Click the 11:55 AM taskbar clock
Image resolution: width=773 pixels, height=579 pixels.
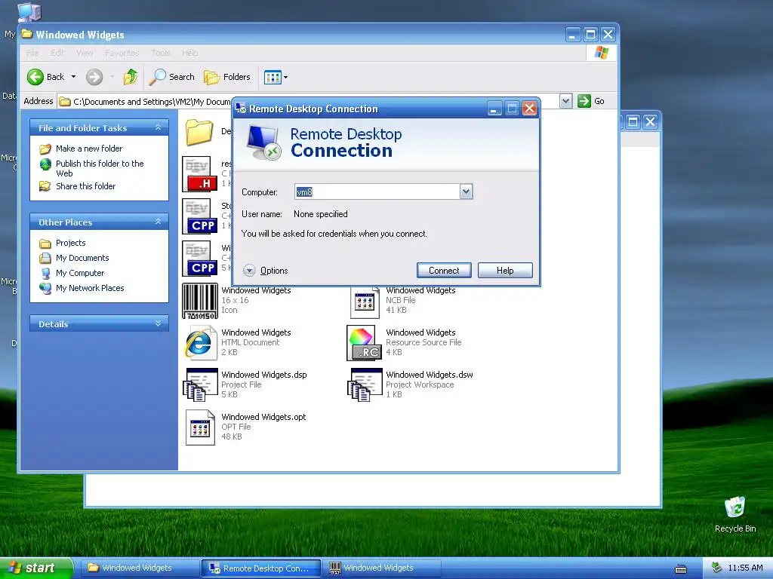(745, 568)
